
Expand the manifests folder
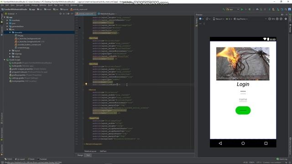(x=7, y=20)
